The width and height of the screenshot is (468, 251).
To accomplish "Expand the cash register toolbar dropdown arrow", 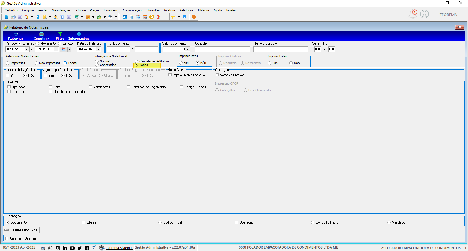I will coord(116,17).
